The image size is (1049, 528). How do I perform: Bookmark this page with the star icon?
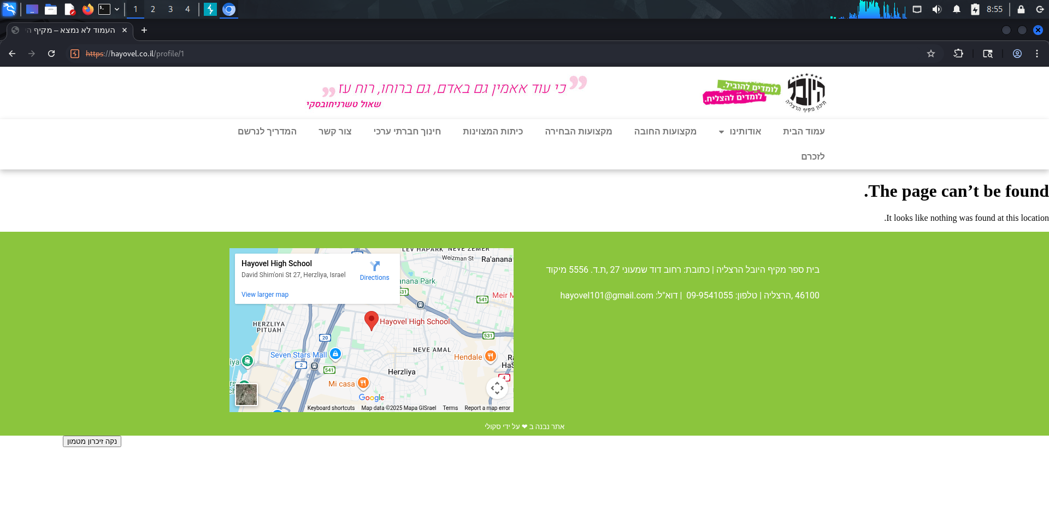pyautogui.click(x=931, y=54)
